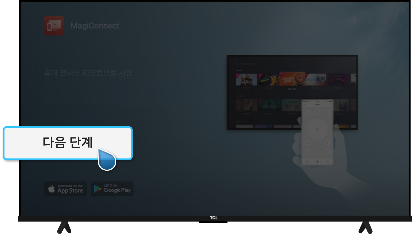The image size is (412, 234).
Task: Click the 휴대 전화를 리모컨으로 사용 heading
Action: coord(88,73)
